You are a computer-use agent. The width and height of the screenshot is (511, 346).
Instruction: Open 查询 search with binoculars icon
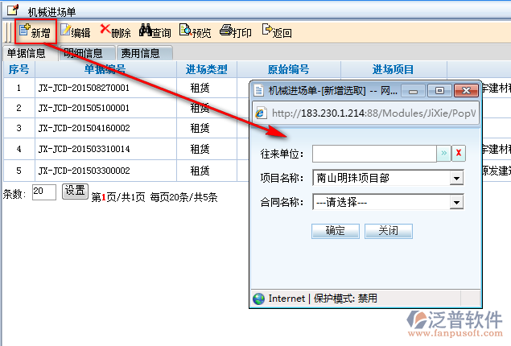155,32
